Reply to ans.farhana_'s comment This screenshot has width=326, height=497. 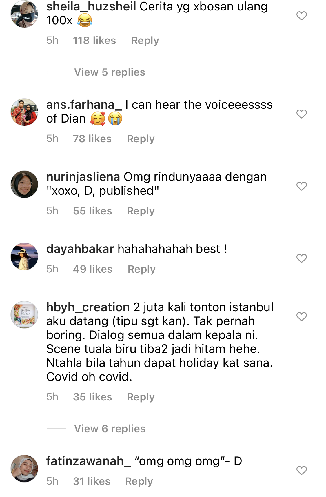point(141,139)
